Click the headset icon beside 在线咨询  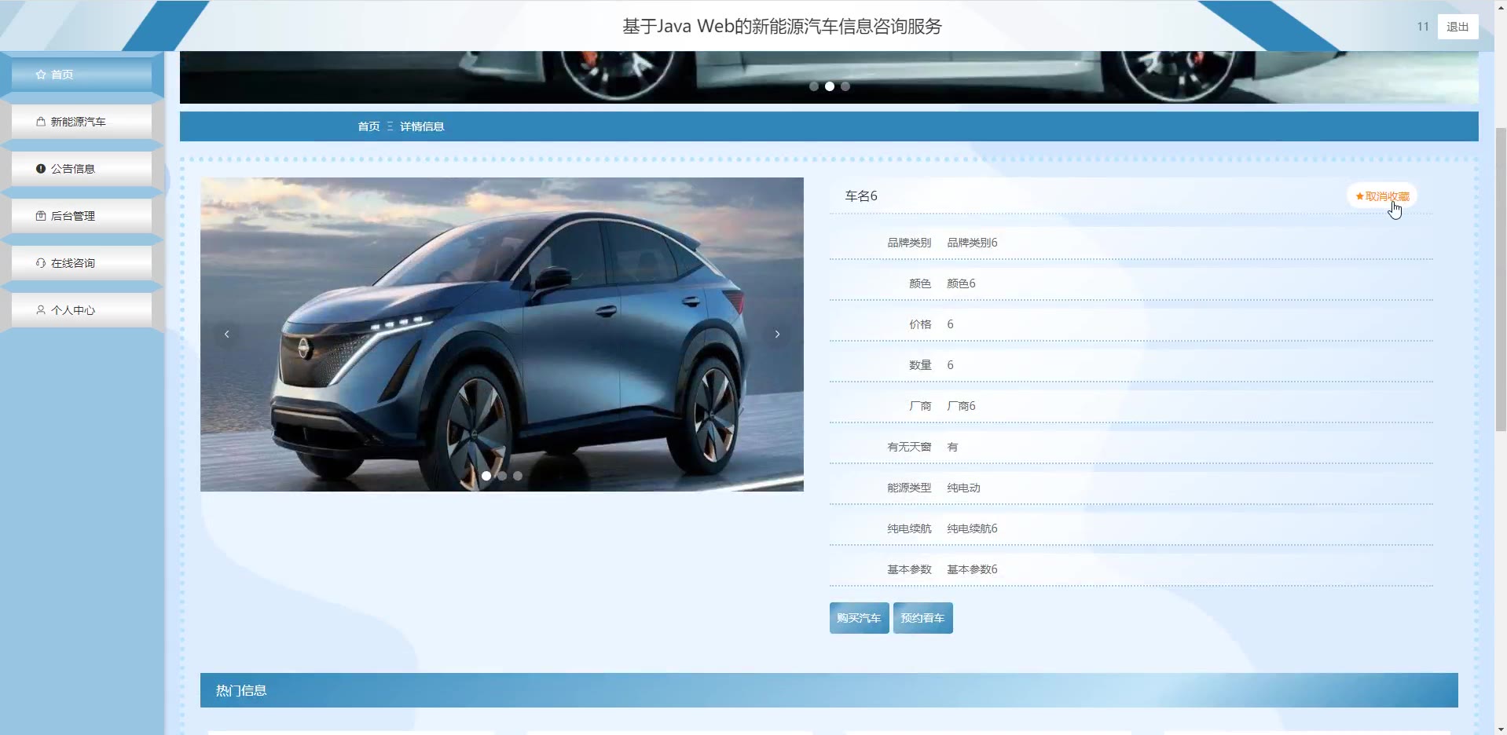coord(41,263)
